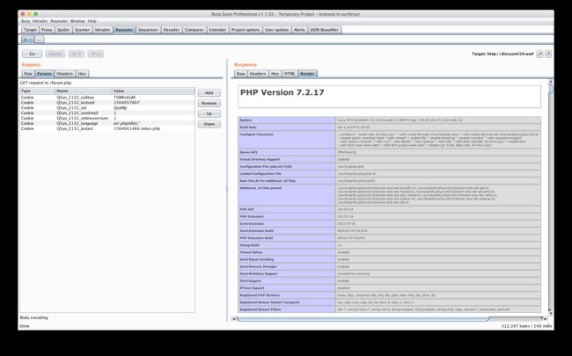Click the Target URL label
Viewport: 572px width, 356px height.
502,54
